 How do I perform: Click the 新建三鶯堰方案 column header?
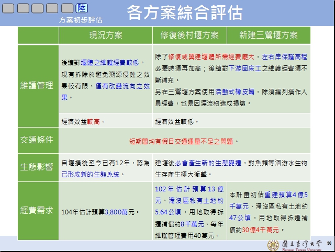pyautogui.click(x=269, y=35)
